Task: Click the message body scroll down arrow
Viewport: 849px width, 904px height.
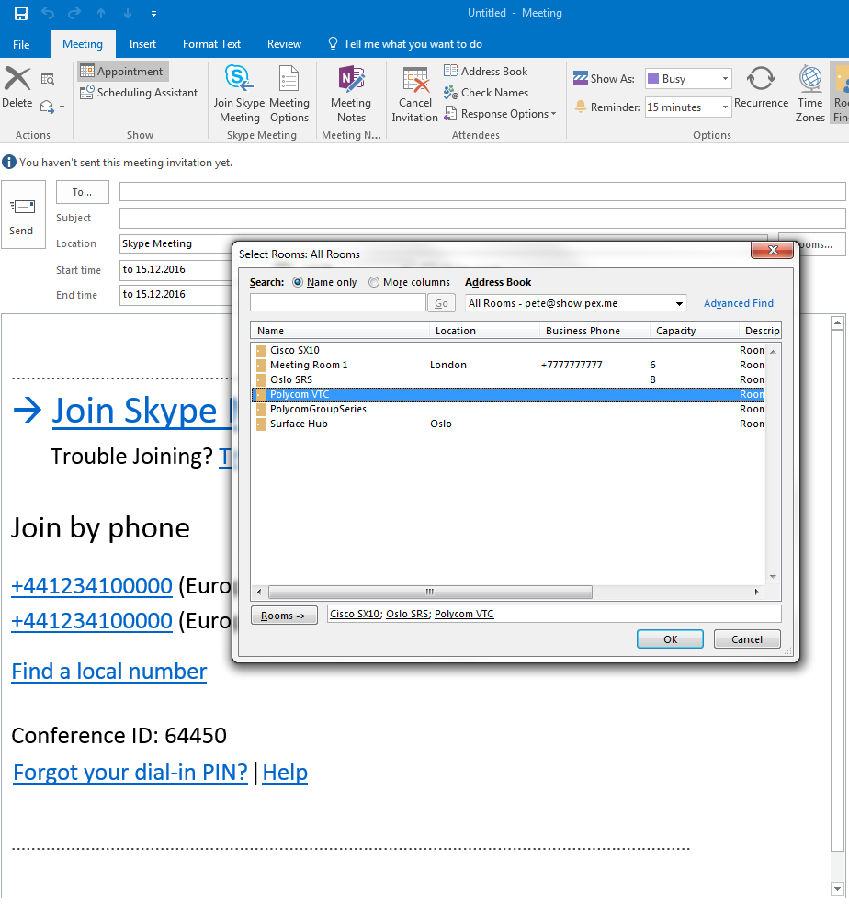Action: coord(837,888)
